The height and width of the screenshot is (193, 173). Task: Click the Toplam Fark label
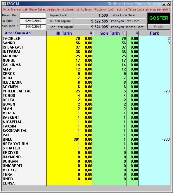tap(60, 15)
